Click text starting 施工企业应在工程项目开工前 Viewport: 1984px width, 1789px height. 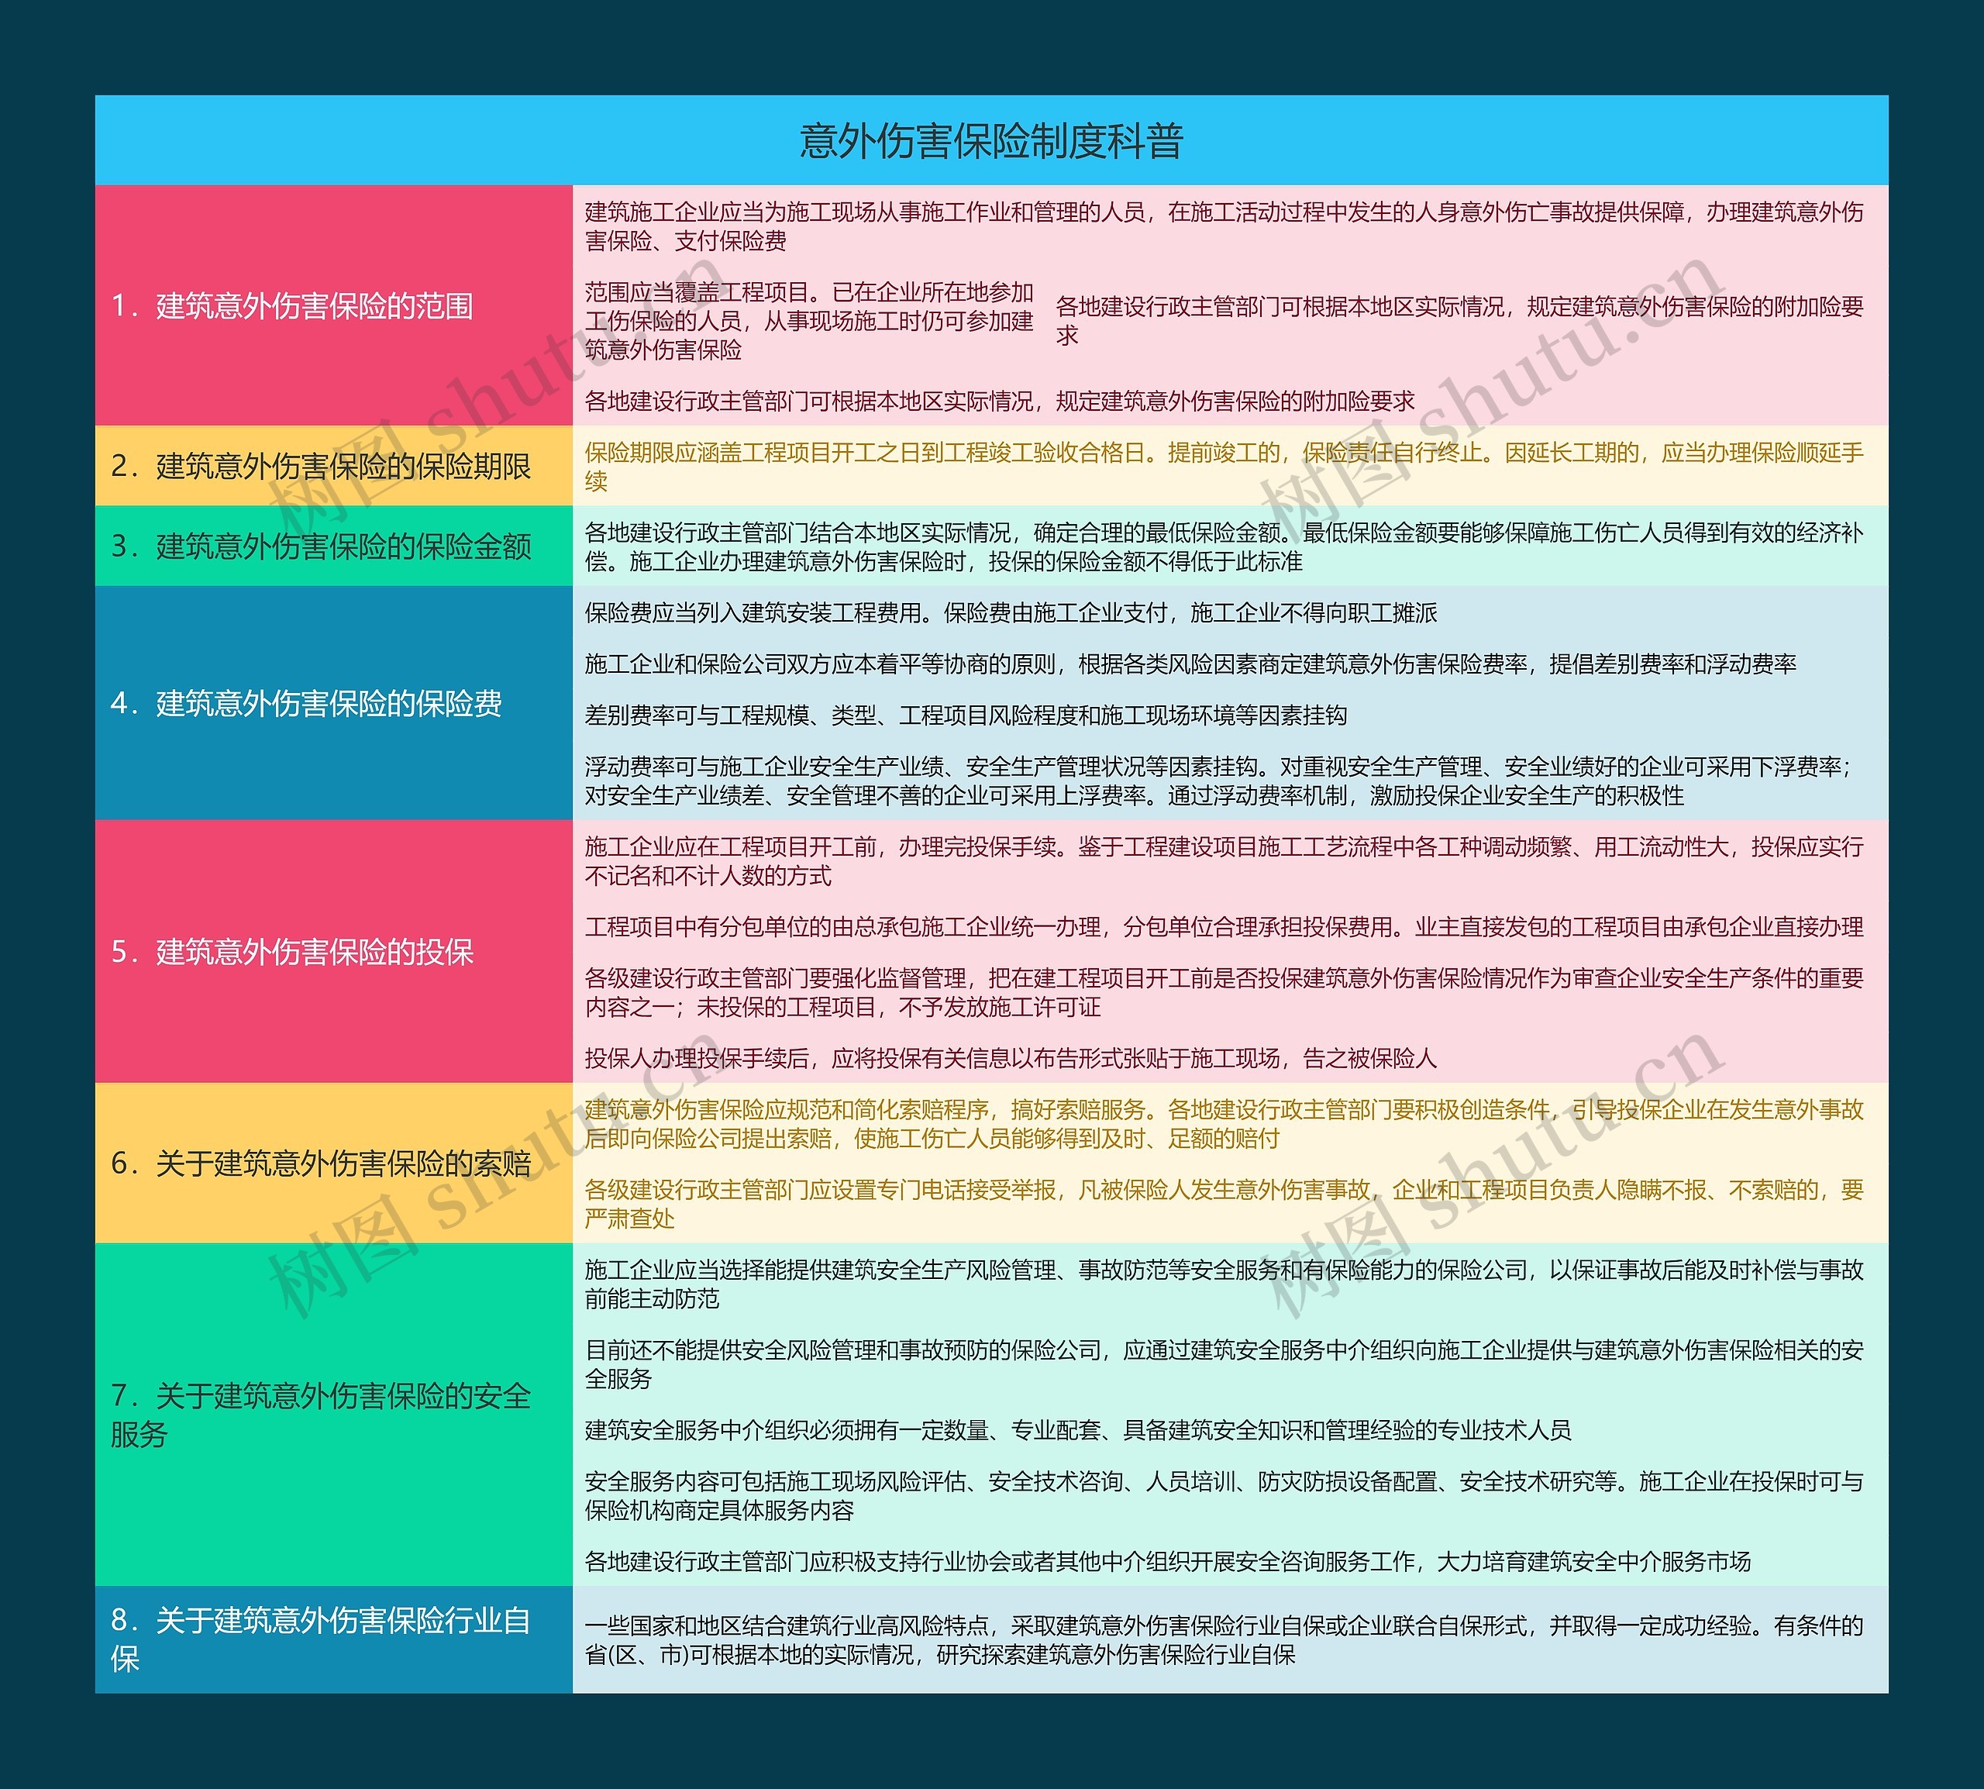[1224, 861]
